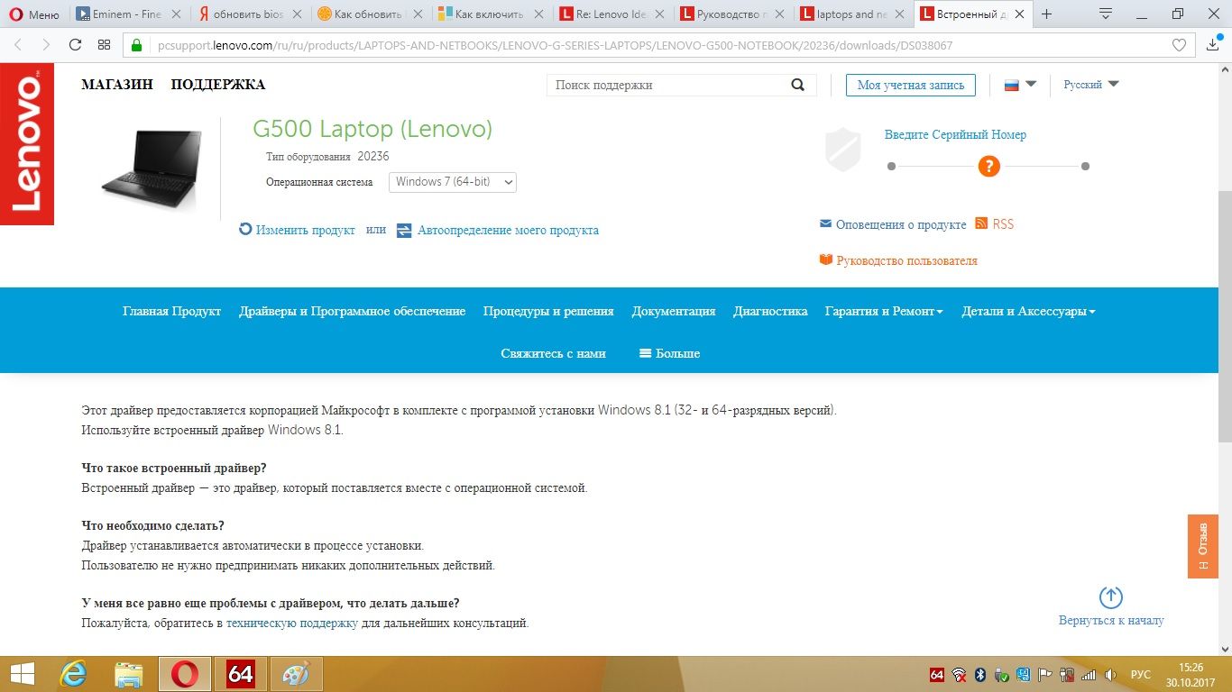Click the "техническую поддержку" link
The height and width of the screenshot is (692, 1232).
292,623
